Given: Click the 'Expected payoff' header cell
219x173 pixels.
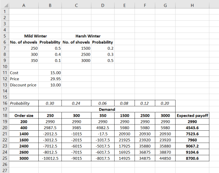Looking at the screenshot, I should coord(192,115).
